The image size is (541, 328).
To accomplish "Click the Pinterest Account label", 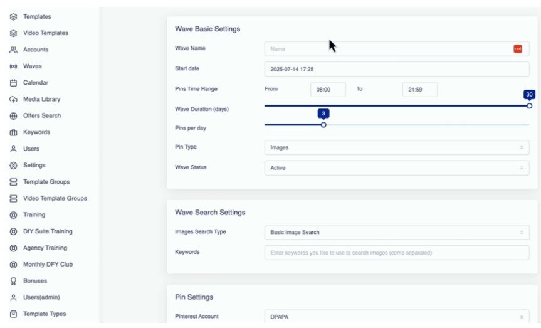I will click(x=197, y=317).
